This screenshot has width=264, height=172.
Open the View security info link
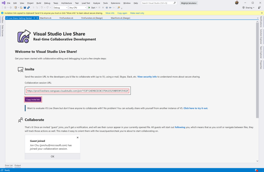147,76
